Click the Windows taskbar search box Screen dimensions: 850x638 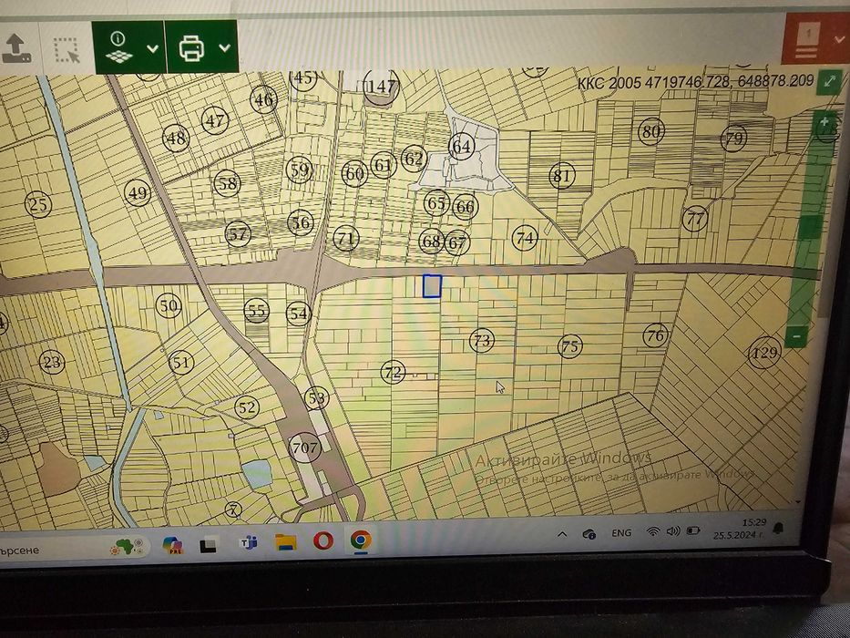73,547
